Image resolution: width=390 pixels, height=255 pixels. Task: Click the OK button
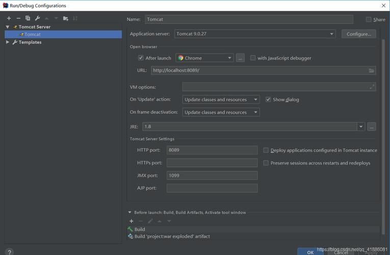pyautogui.click(x=310, y=252)
